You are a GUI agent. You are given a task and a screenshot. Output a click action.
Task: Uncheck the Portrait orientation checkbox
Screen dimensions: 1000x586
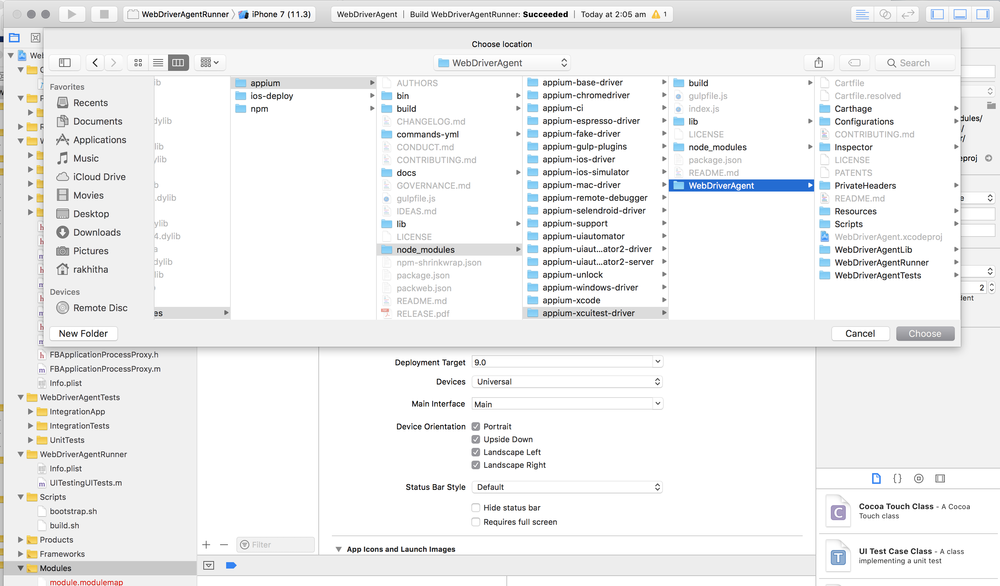click(476, 427)
